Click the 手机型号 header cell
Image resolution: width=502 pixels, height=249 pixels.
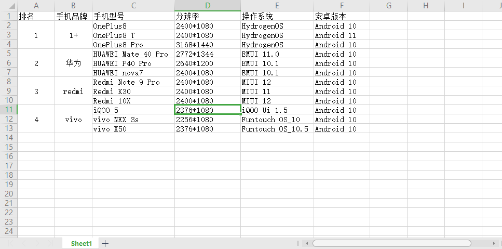133,16
